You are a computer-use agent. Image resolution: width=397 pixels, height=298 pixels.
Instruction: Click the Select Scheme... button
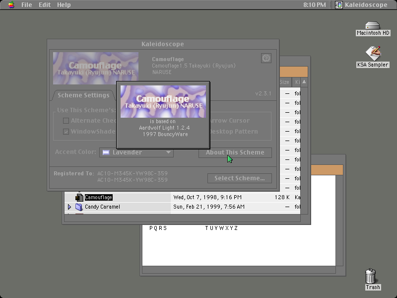pos(240,178)
